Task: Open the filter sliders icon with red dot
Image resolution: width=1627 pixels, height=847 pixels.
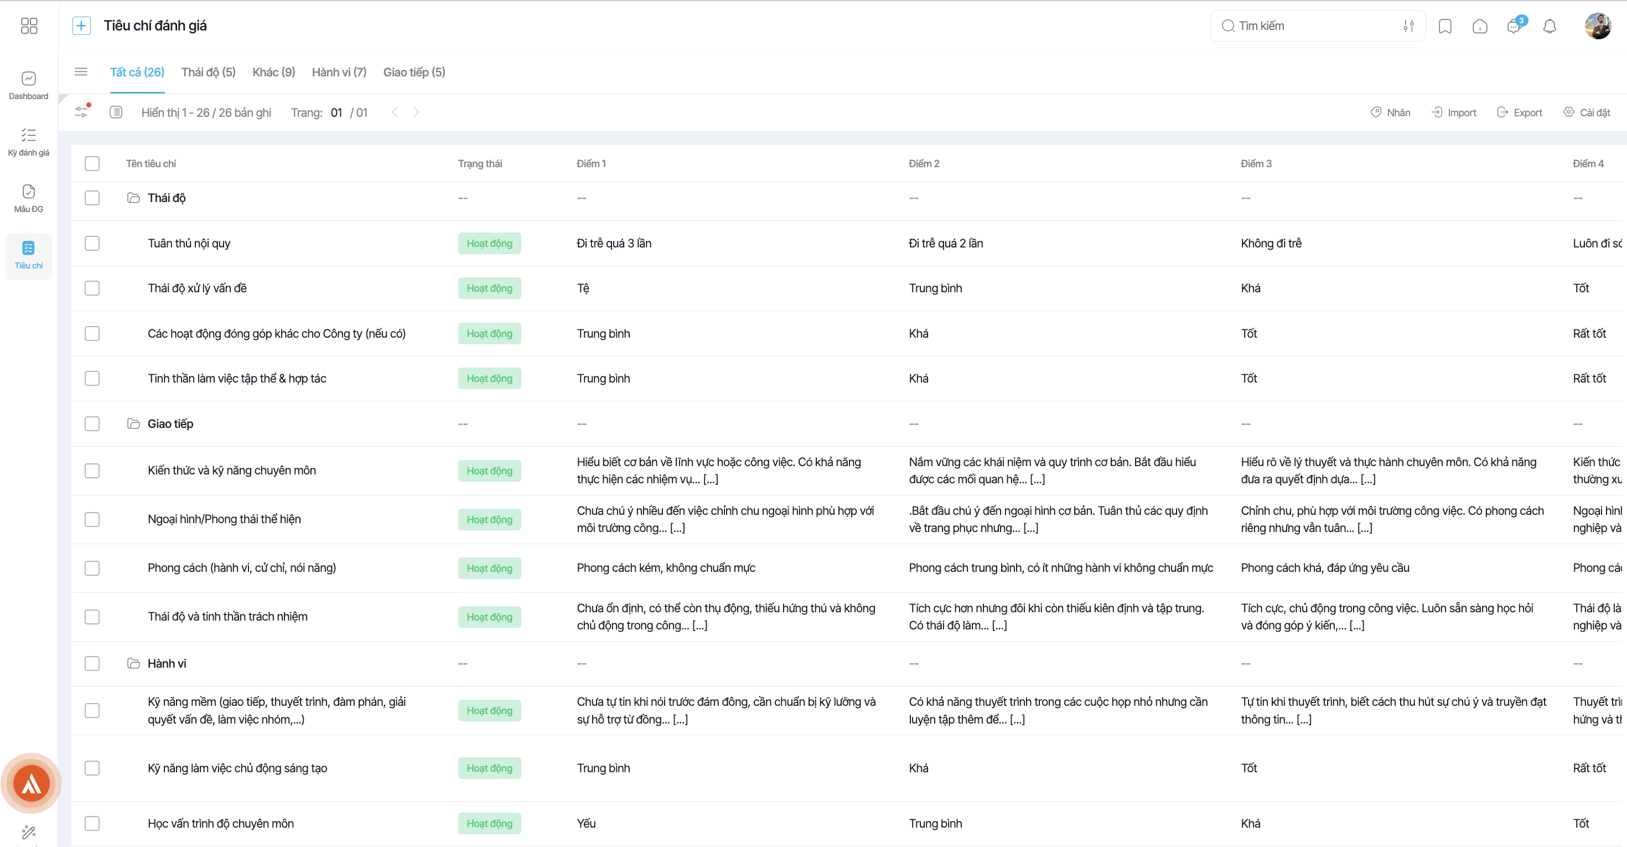Action: (x=81, y=112)
